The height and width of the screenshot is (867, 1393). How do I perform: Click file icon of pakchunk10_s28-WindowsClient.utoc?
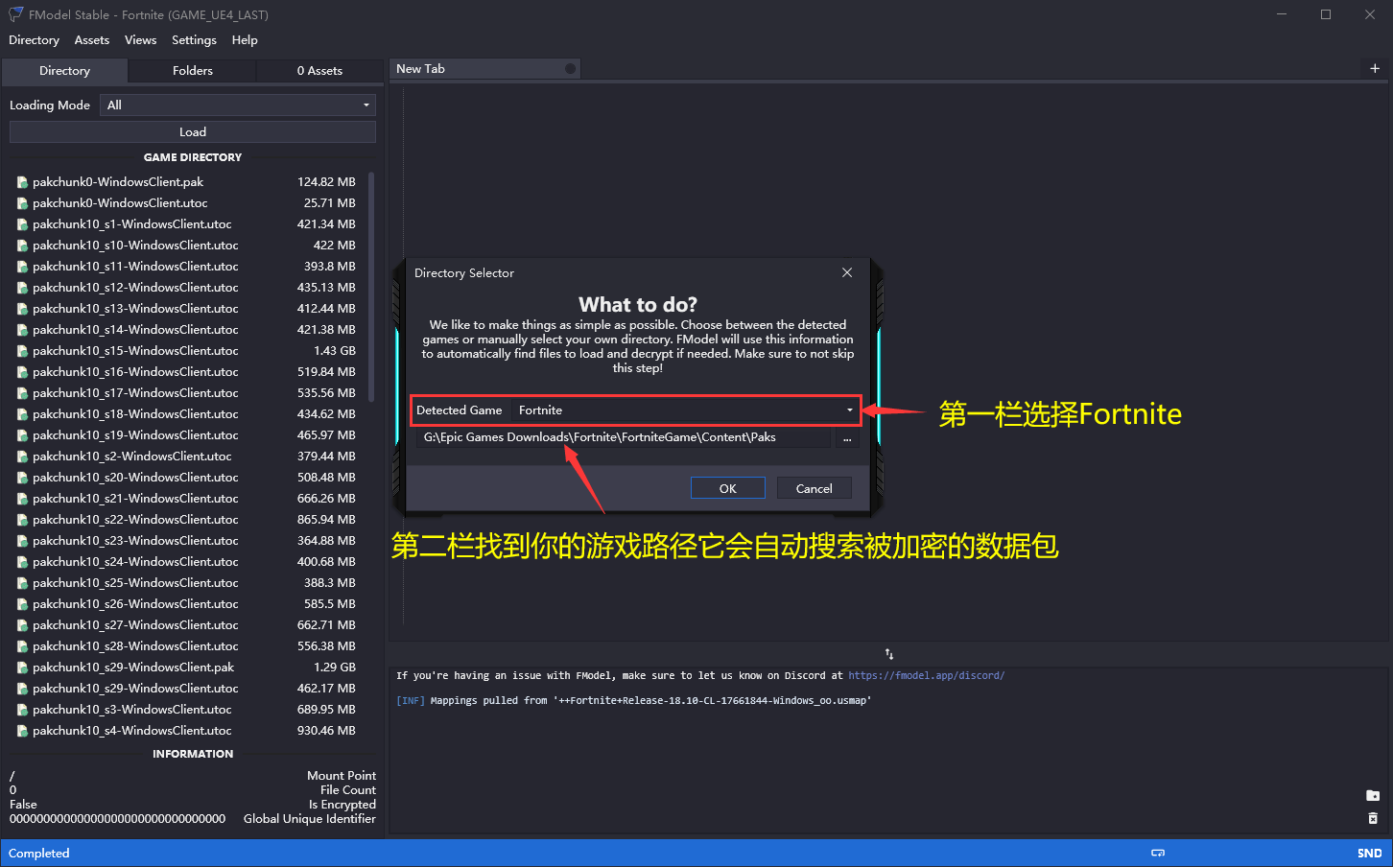pos(22,646)
